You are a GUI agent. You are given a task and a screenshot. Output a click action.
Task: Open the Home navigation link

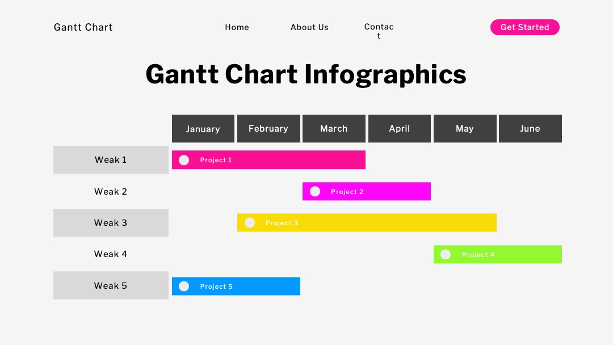point(237,27)
